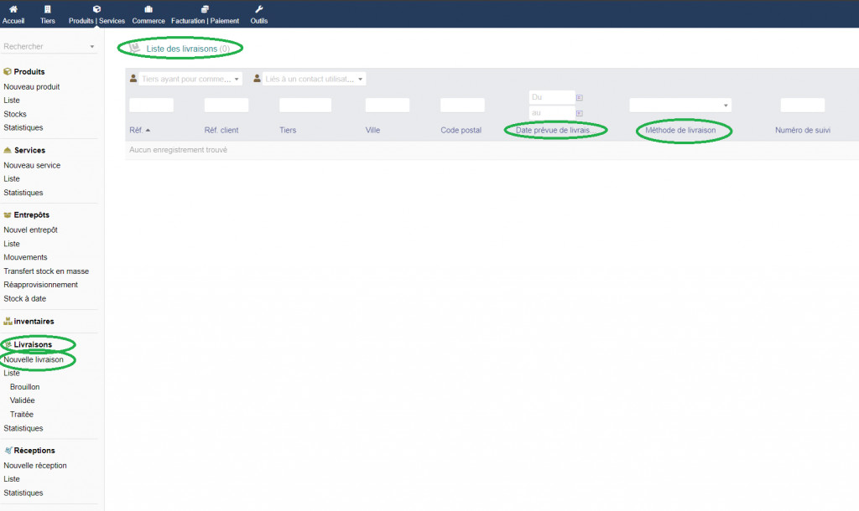
Task: Open Statistiques link under Services
Action: click(23, 193)
